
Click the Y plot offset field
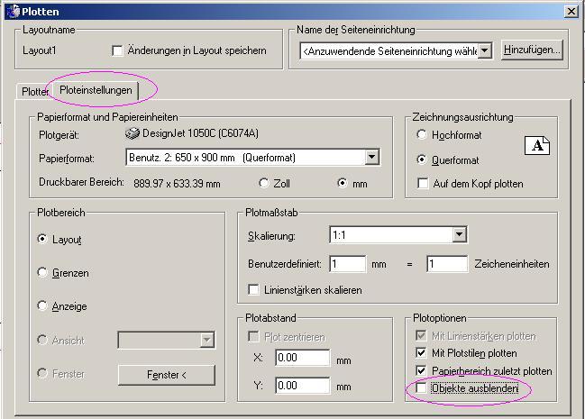(303, 385)
